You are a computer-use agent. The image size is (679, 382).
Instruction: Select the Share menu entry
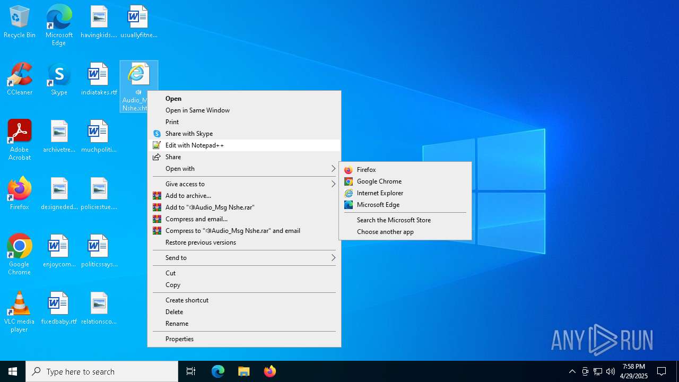point(244,157)
